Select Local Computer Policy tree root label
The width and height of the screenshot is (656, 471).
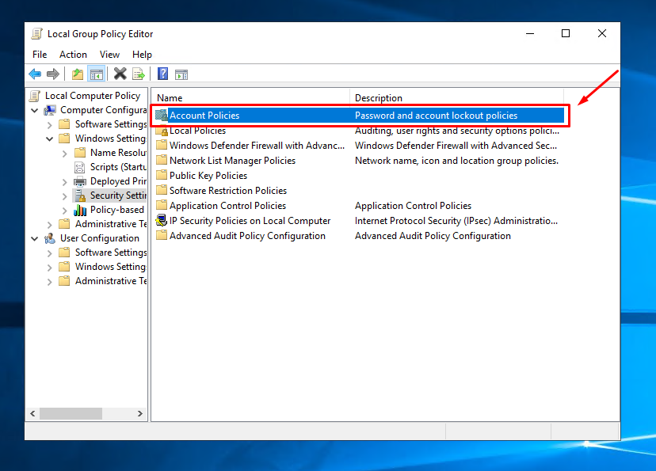click(93, 96)
